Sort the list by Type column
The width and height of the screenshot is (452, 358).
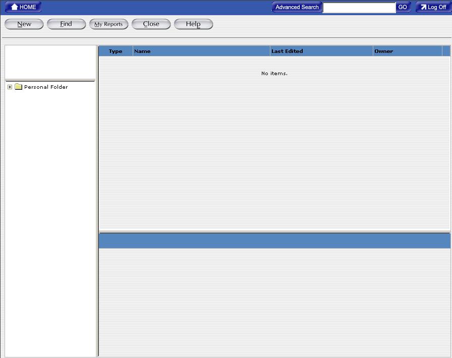[x=116, y=51]
